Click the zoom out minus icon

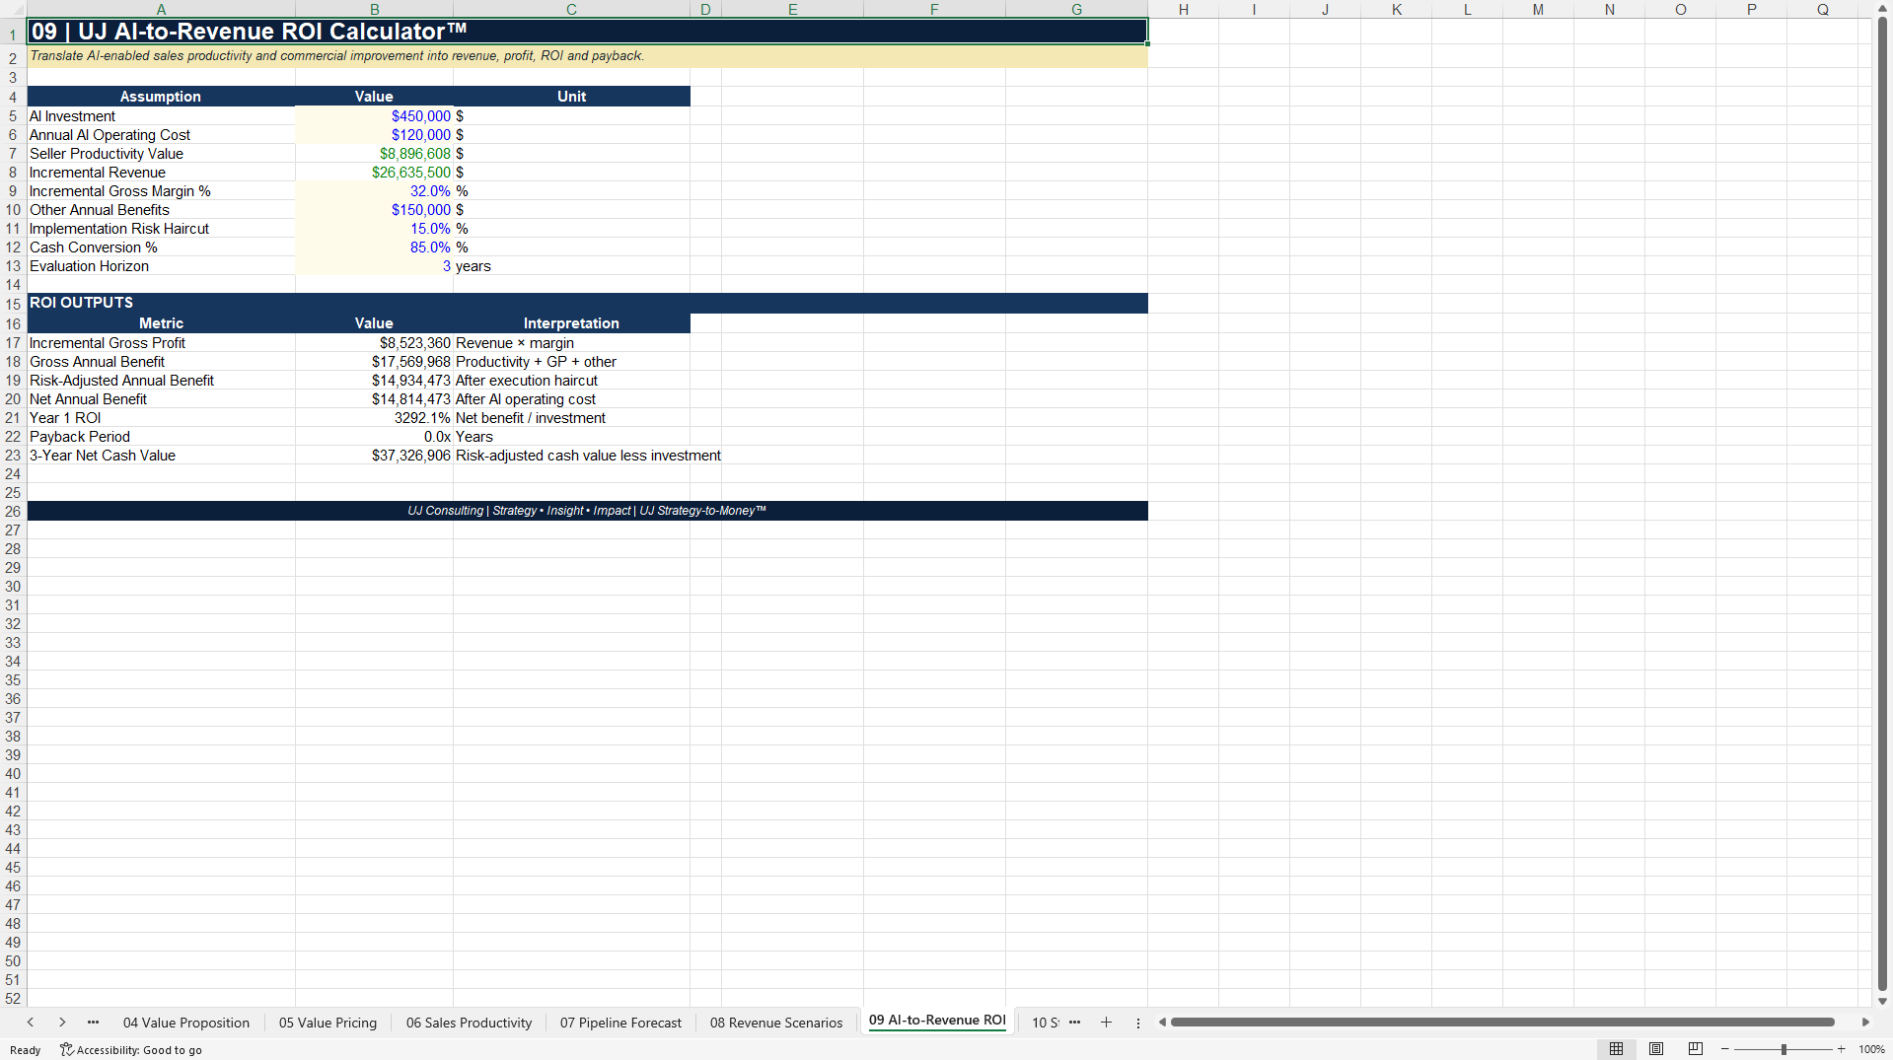coord(1725,1049)
